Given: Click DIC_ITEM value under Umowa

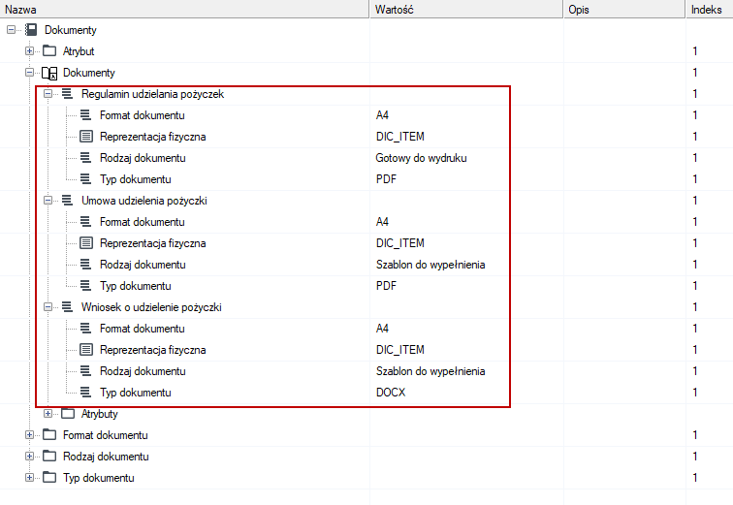Looking at the screenshot, I should click(x=399, y=243).
